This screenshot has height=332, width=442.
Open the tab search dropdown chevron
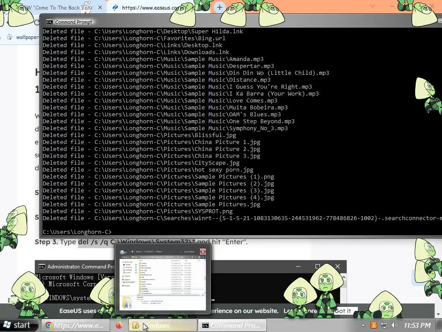(373, 6)
